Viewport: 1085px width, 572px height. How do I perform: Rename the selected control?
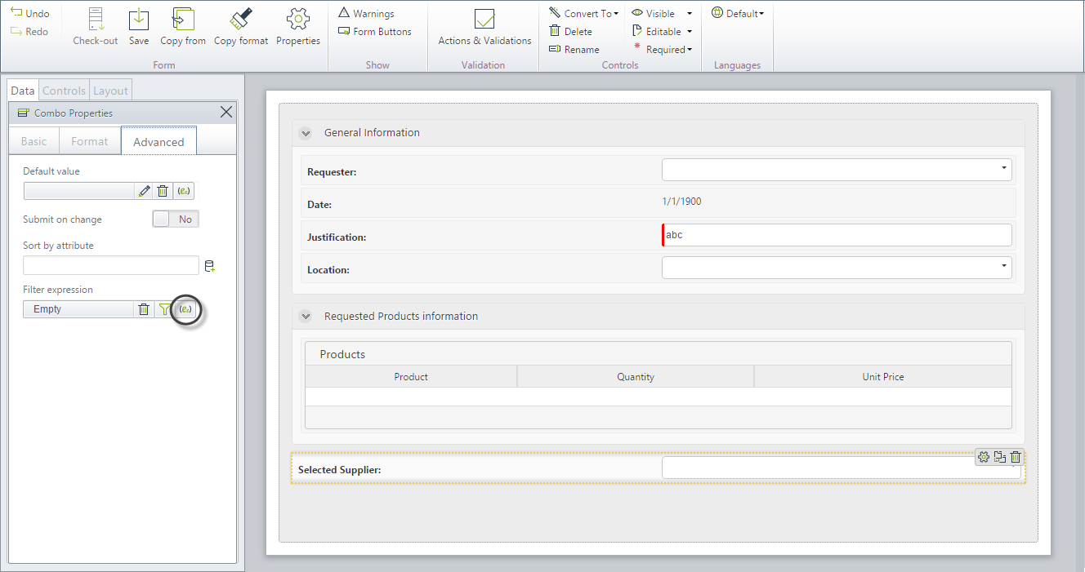click(574, 49)
